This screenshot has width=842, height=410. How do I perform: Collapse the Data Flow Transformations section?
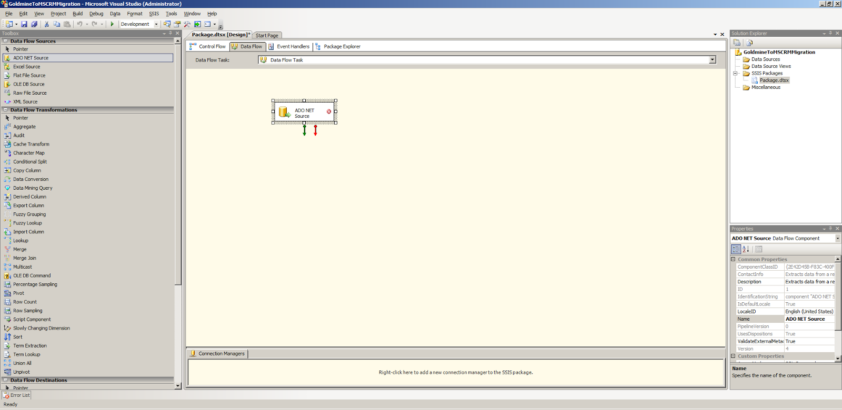pos(6,110)
